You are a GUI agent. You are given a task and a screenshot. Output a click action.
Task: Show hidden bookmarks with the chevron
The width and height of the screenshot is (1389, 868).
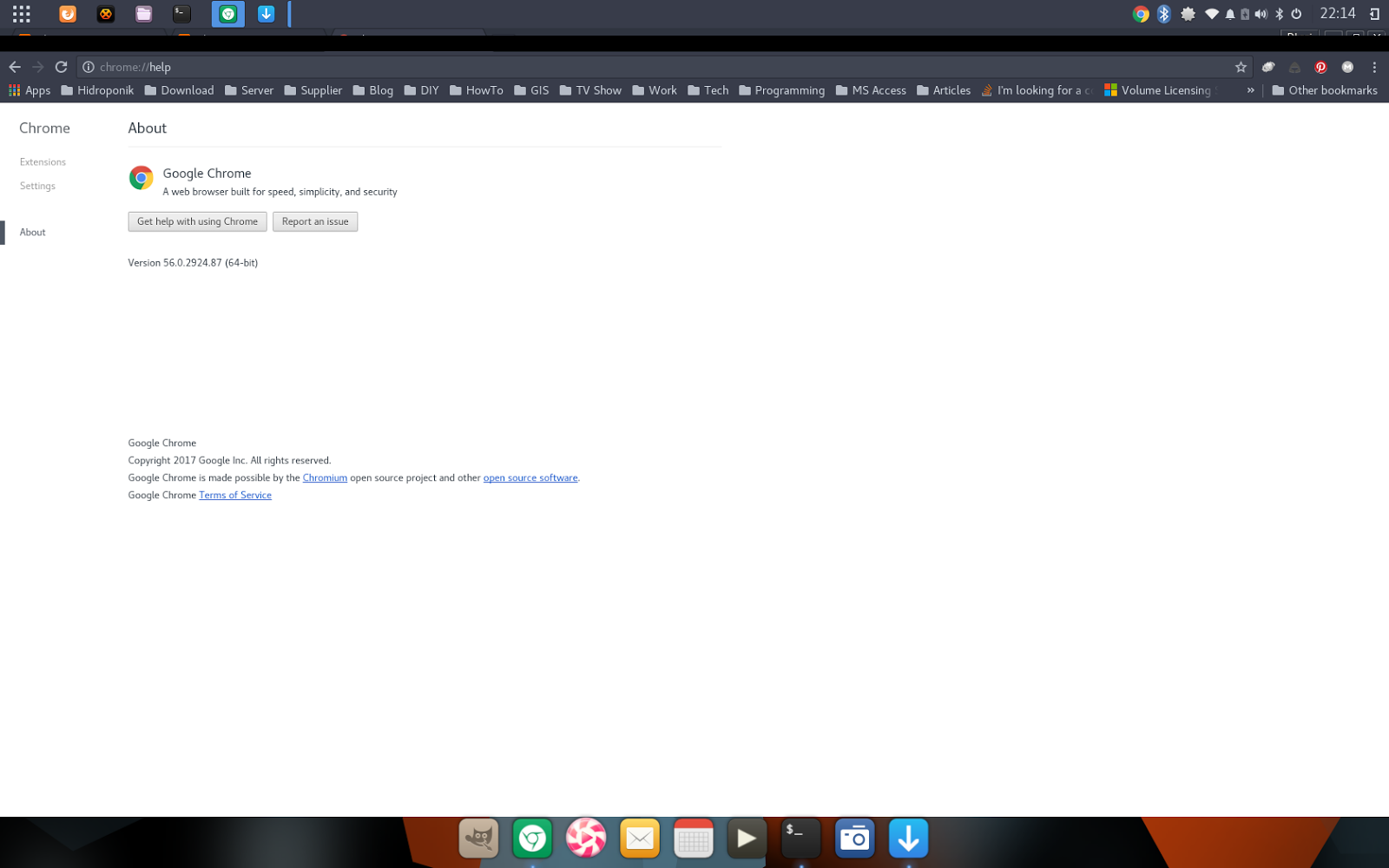pyautogui.click(x=1250, y=90)
